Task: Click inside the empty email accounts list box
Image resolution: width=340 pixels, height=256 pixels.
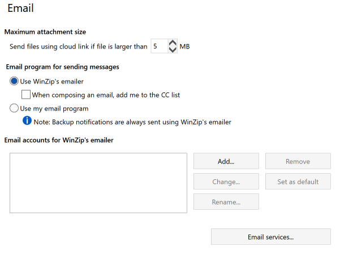Action: point(98,183)
